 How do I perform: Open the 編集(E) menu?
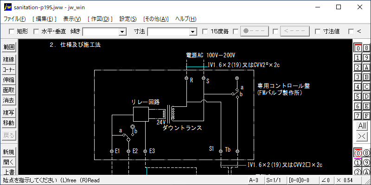point(44,19)
